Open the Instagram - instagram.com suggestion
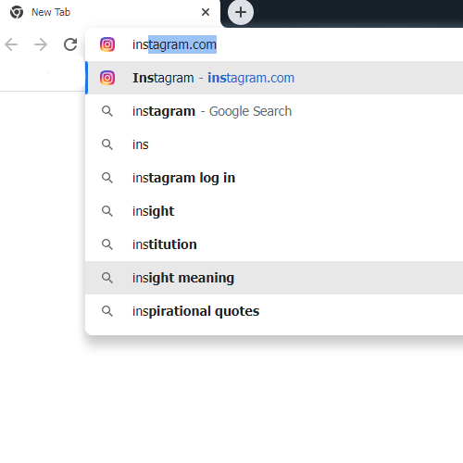The width and height of the screenshot is (463, 463). (x=274, y=78)
